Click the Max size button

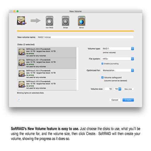(128, 89)
